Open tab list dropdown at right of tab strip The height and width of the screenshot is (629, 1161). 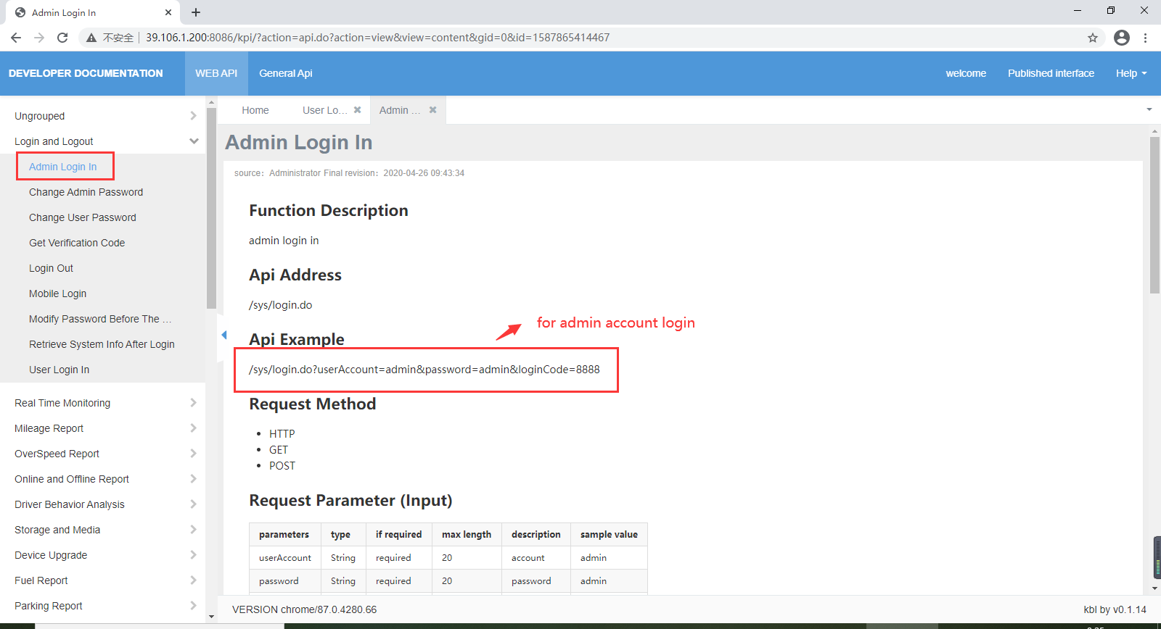pyautogui.click(x=1149, y=109)
